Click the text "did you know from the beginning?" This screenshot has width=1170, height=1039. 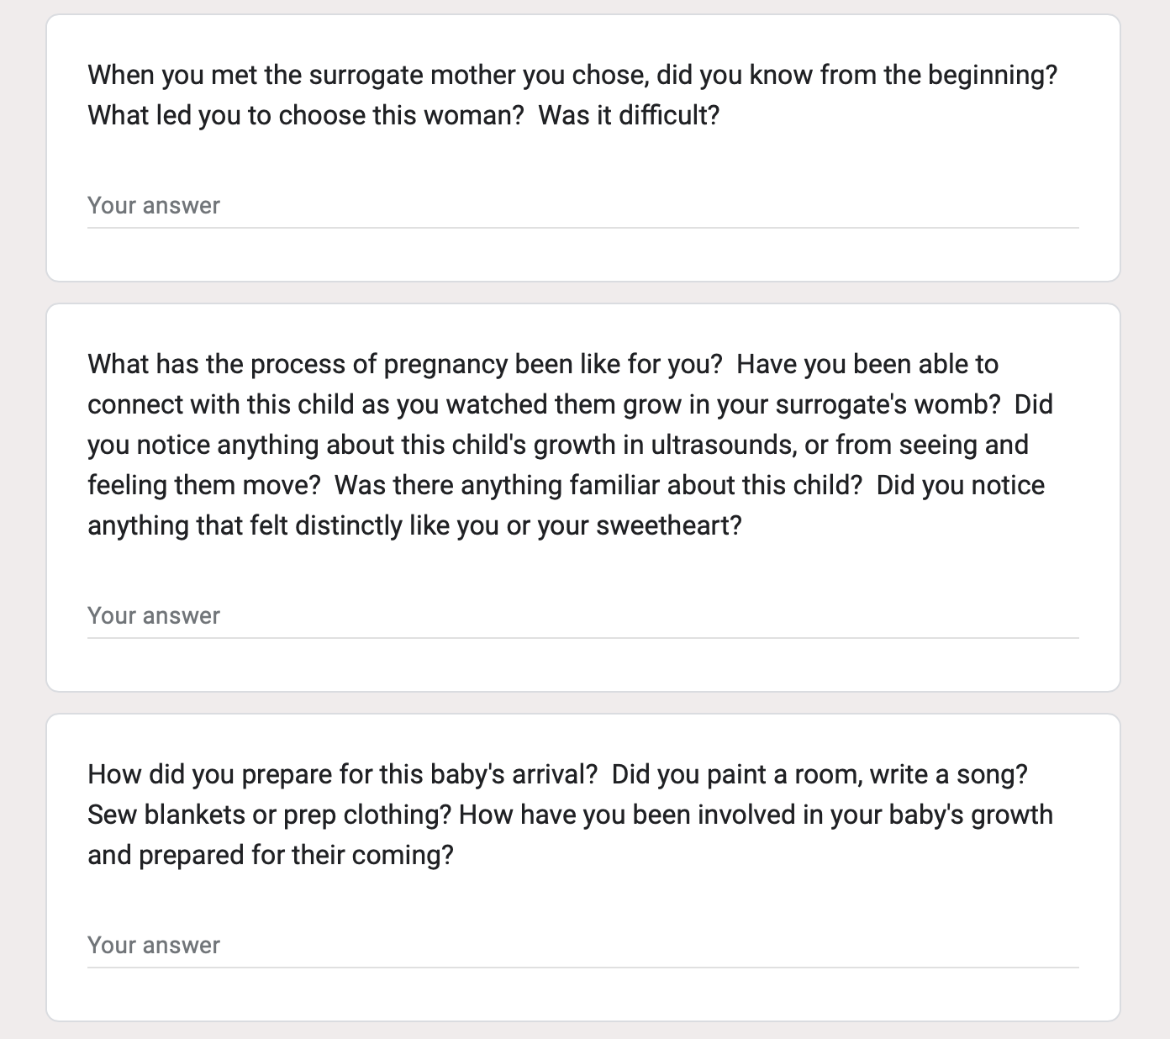click(856, 76)
